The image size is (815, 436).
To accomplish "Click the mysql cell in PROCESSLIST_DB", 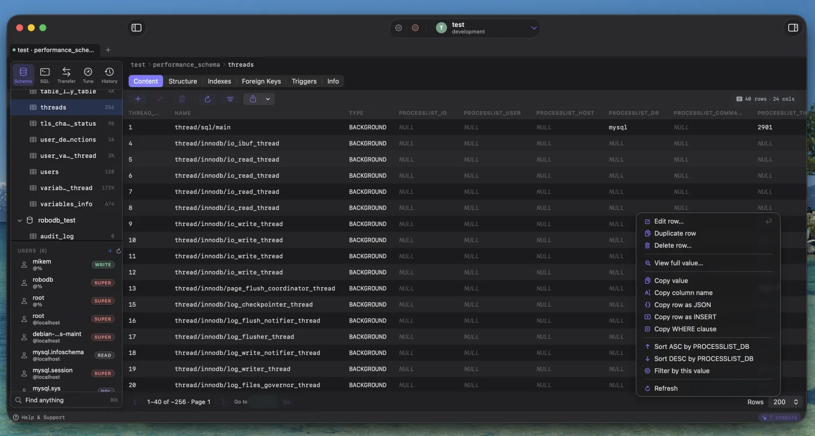I will tap(618, 127).
